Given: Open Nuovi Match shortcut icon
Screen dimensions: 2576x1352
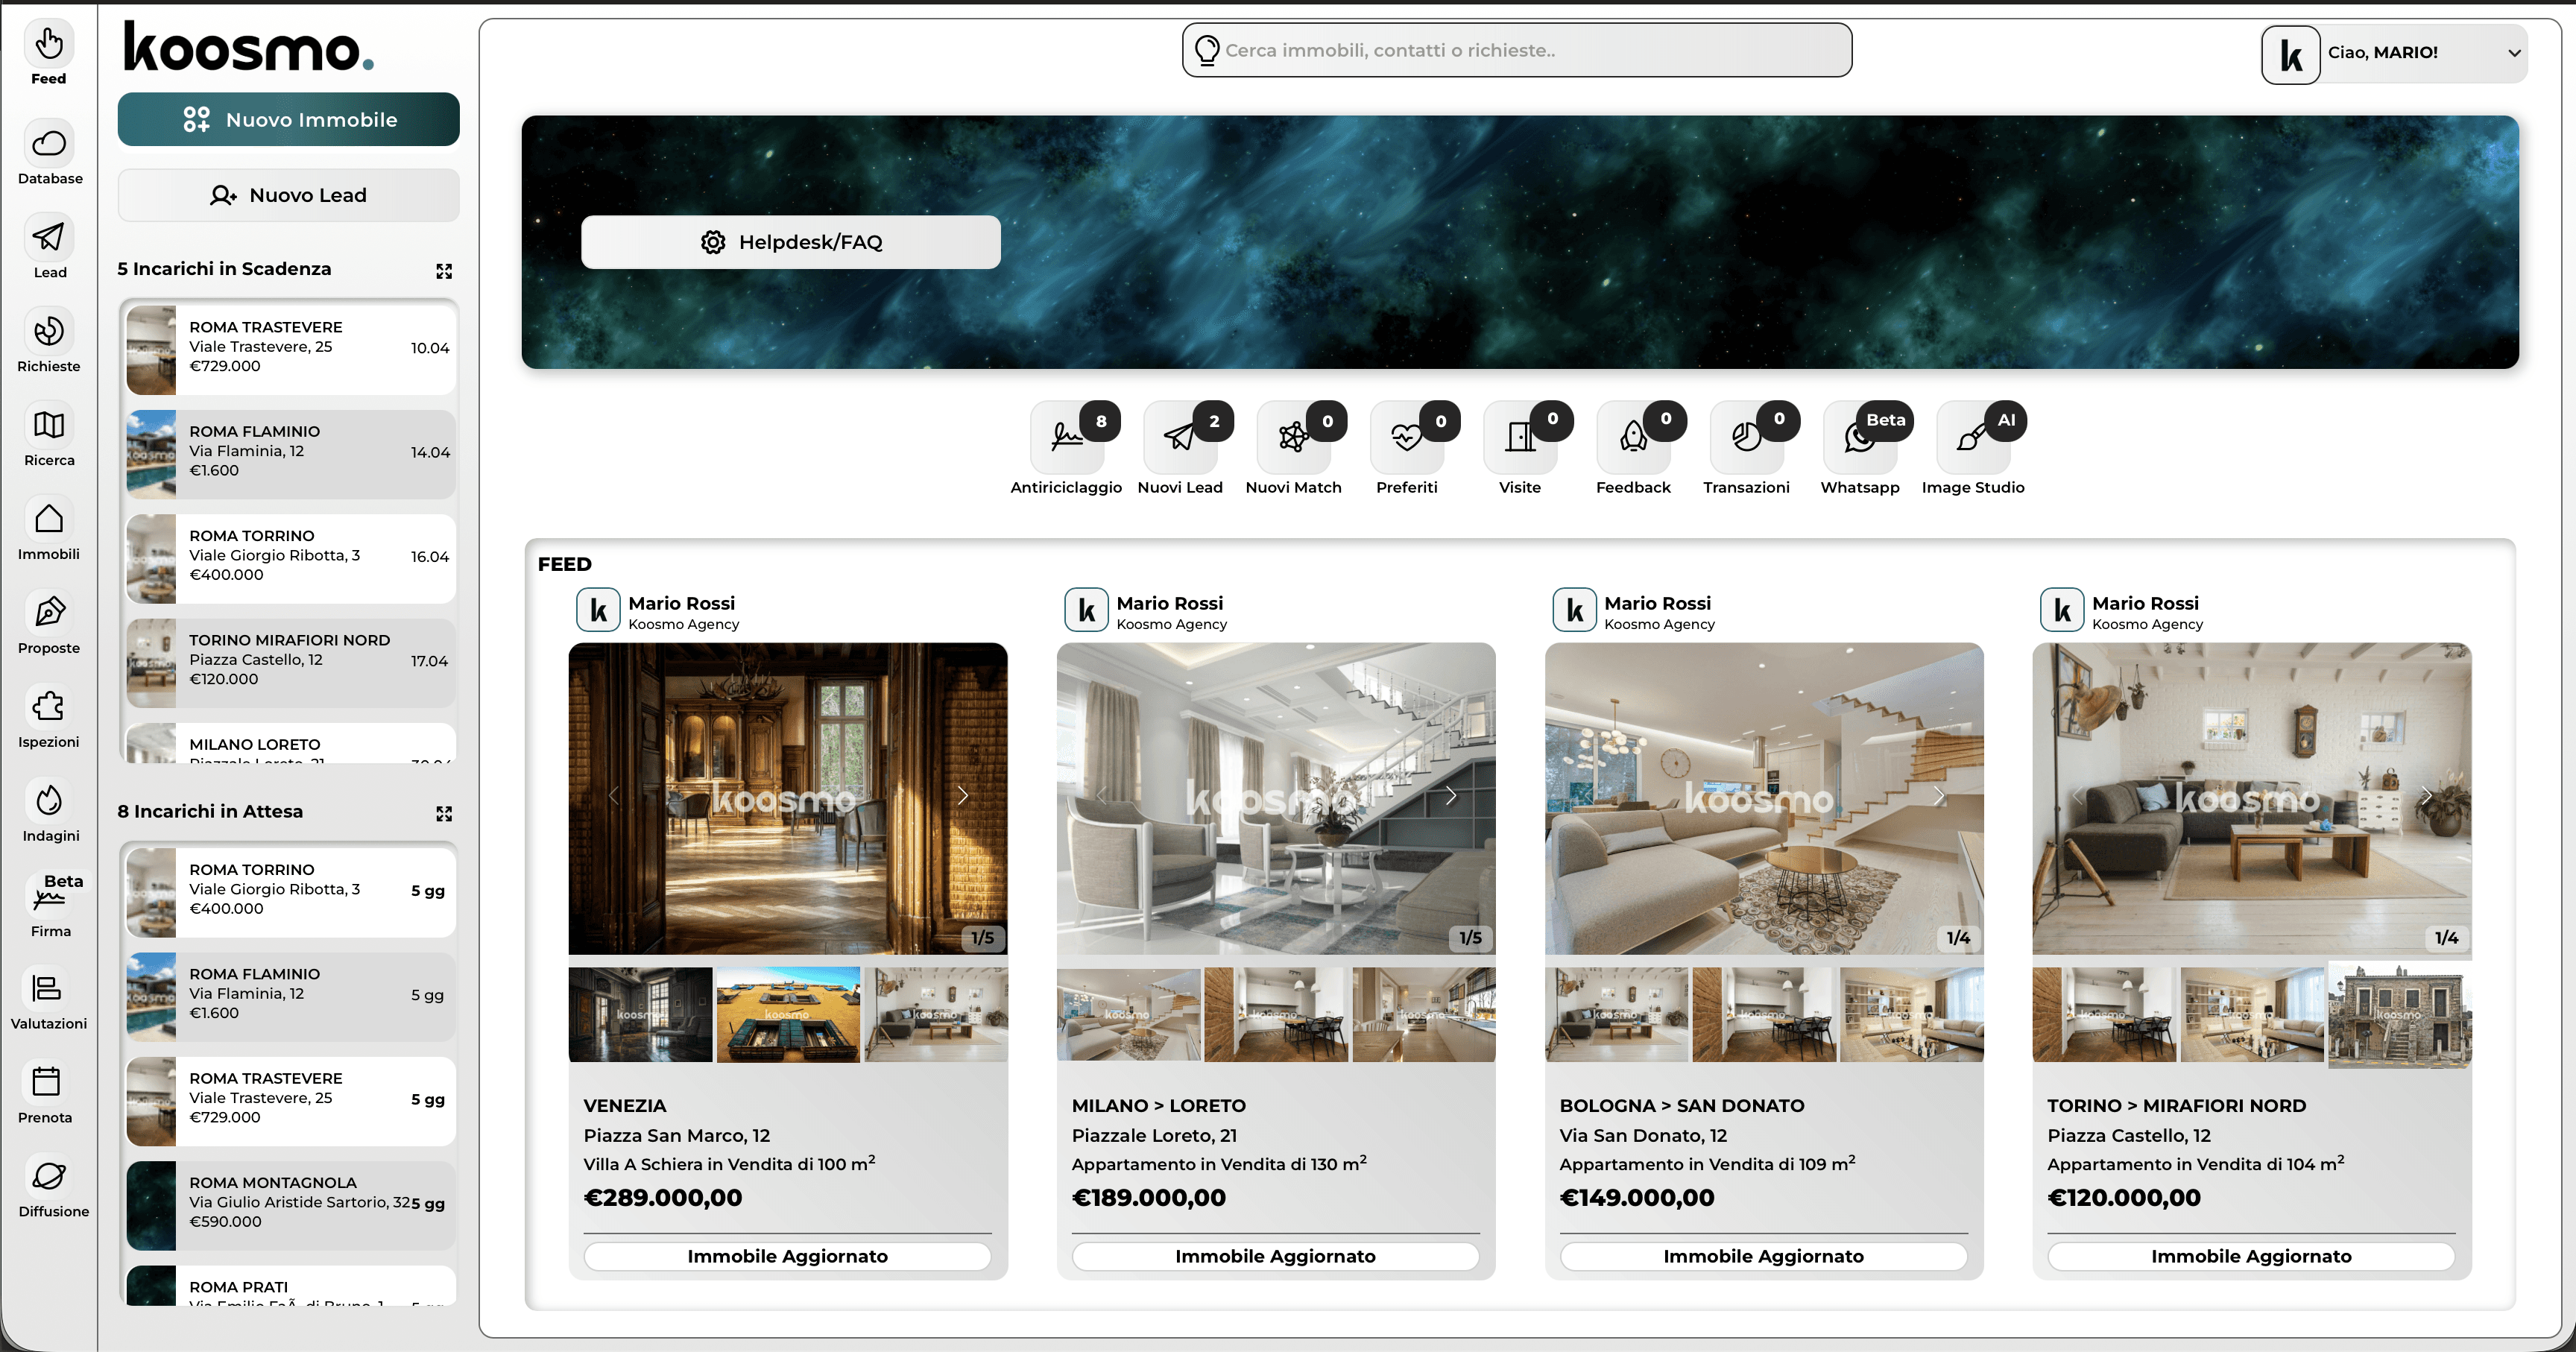Looking at the screenshot, I should 1293,437.
